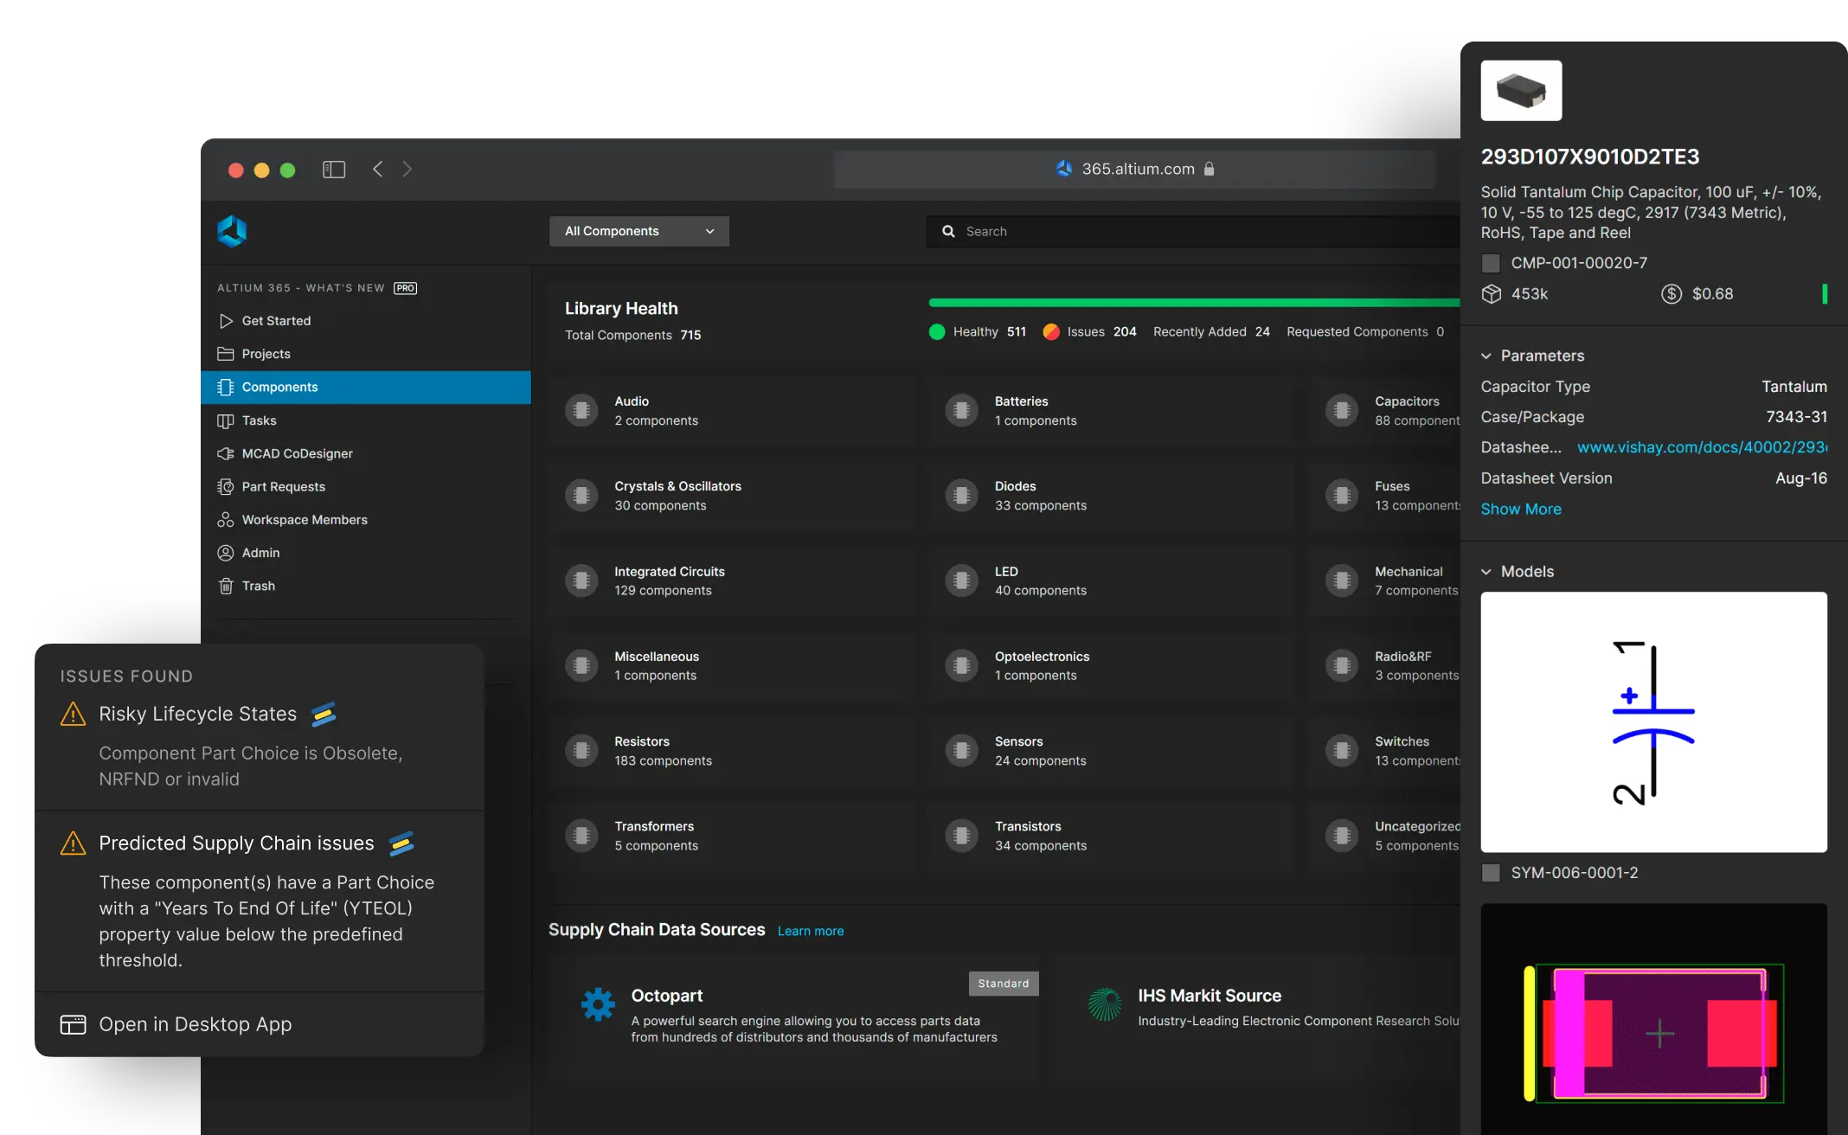Image resolution: width=1848 pixels, height=1135 pixels.
Task: Click the icon beside Risky Lifecycle States
Action: pos(324,714)
